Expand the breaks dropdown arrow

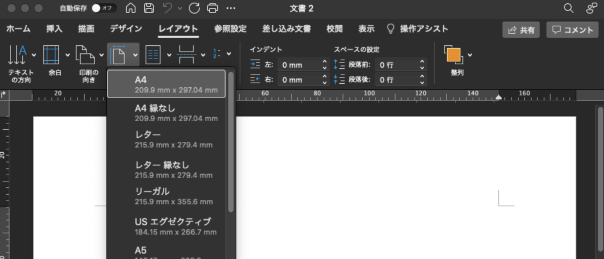coord(202,55)
